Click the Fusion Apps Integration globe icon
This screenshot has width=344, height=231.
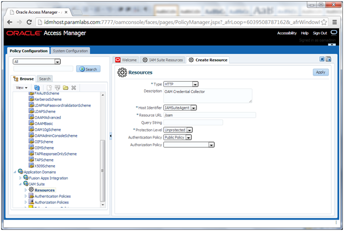coord(26,177)
